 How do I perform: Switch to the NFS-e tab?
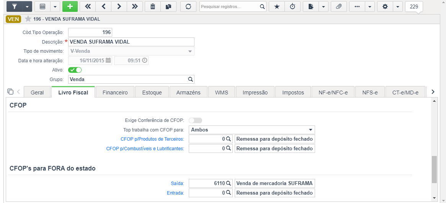[370, 92]
